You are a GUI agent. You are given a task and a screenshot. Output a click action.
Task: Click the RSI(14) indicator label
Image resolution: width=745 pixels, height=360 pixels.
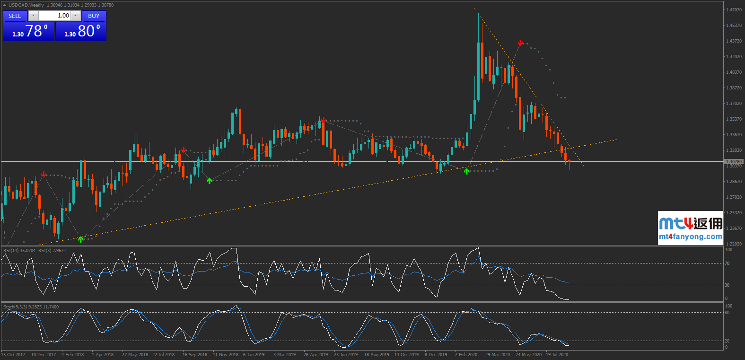coord(19,251)
